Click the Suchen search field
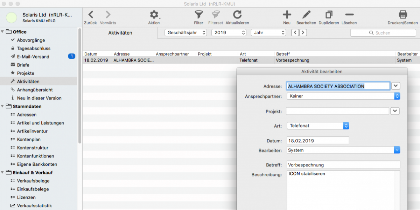This screenshot has height=210, width=420. tap(383, 33)
